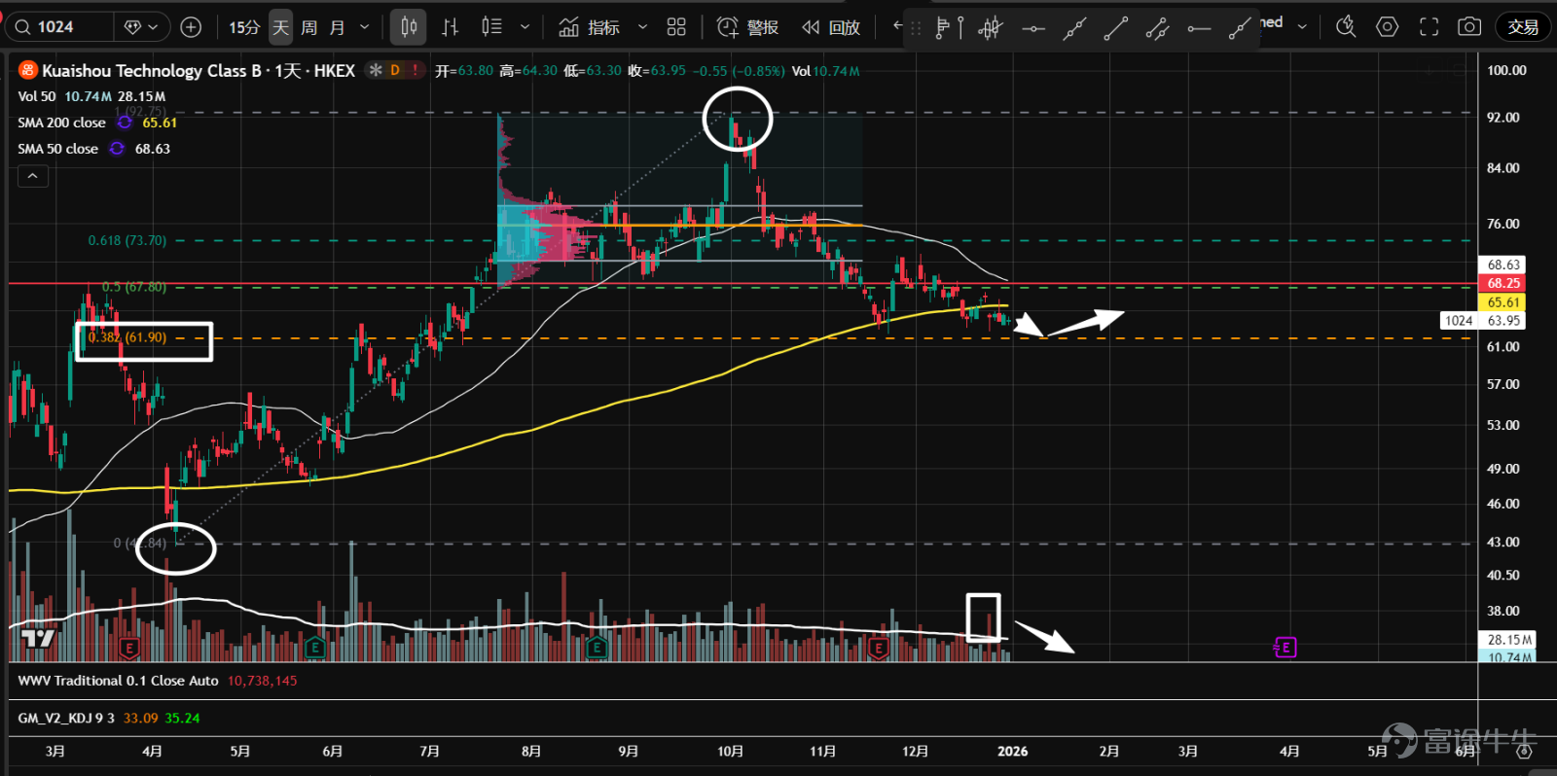Create an alert with 警报
1557x776 pixels.
point(747,27)
